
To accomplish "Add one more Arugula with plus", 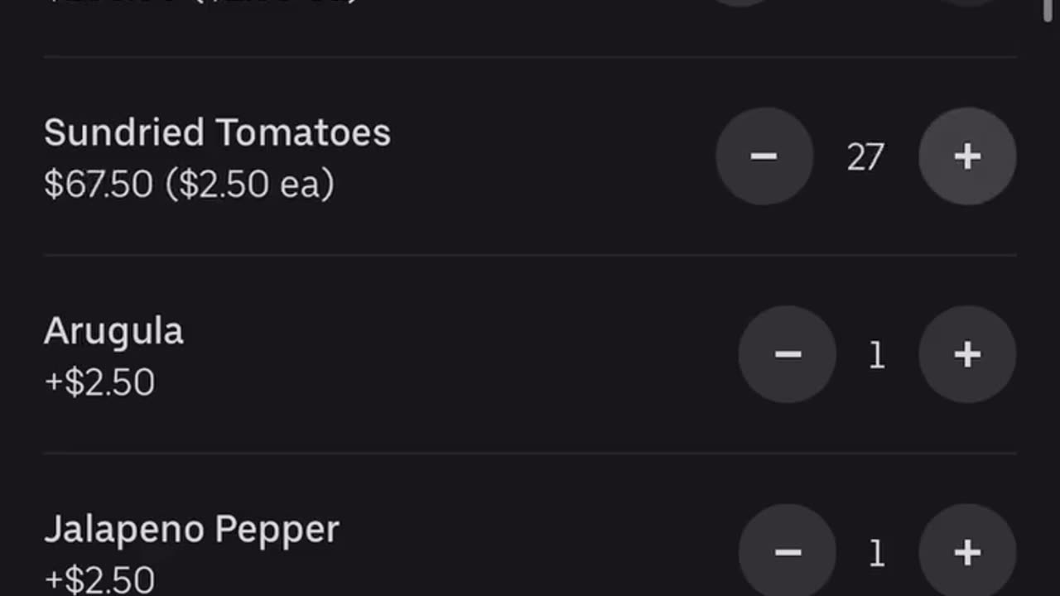I will point(966,354).
